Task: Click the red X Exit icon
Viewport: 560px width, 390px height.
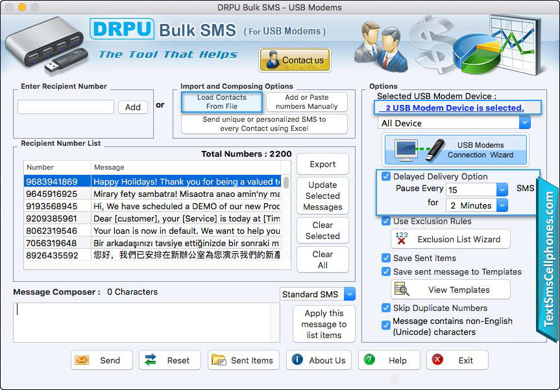Action: 437,360
